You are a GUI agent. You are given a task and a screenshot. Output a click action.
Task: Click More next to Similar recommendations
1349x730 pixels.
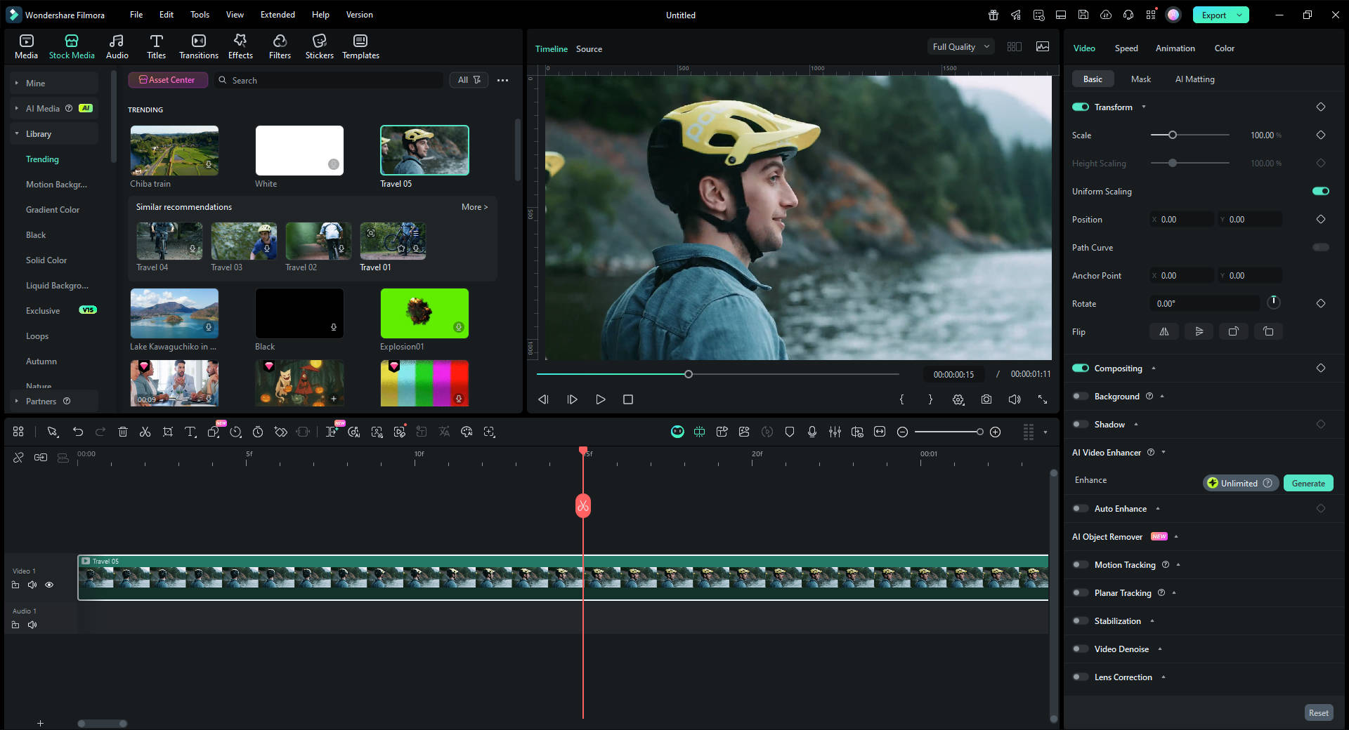pyautogui.click(x=474, y=206)
